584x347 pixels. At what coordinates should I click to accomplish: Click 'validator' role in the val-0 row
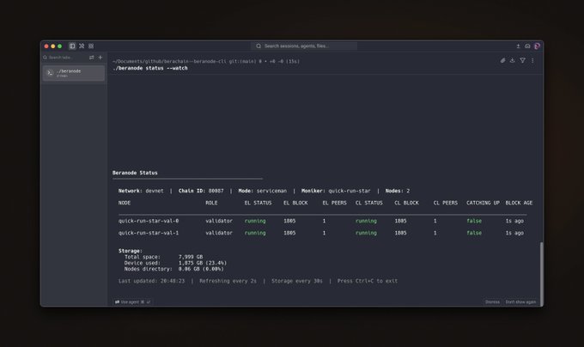(219, 221)
